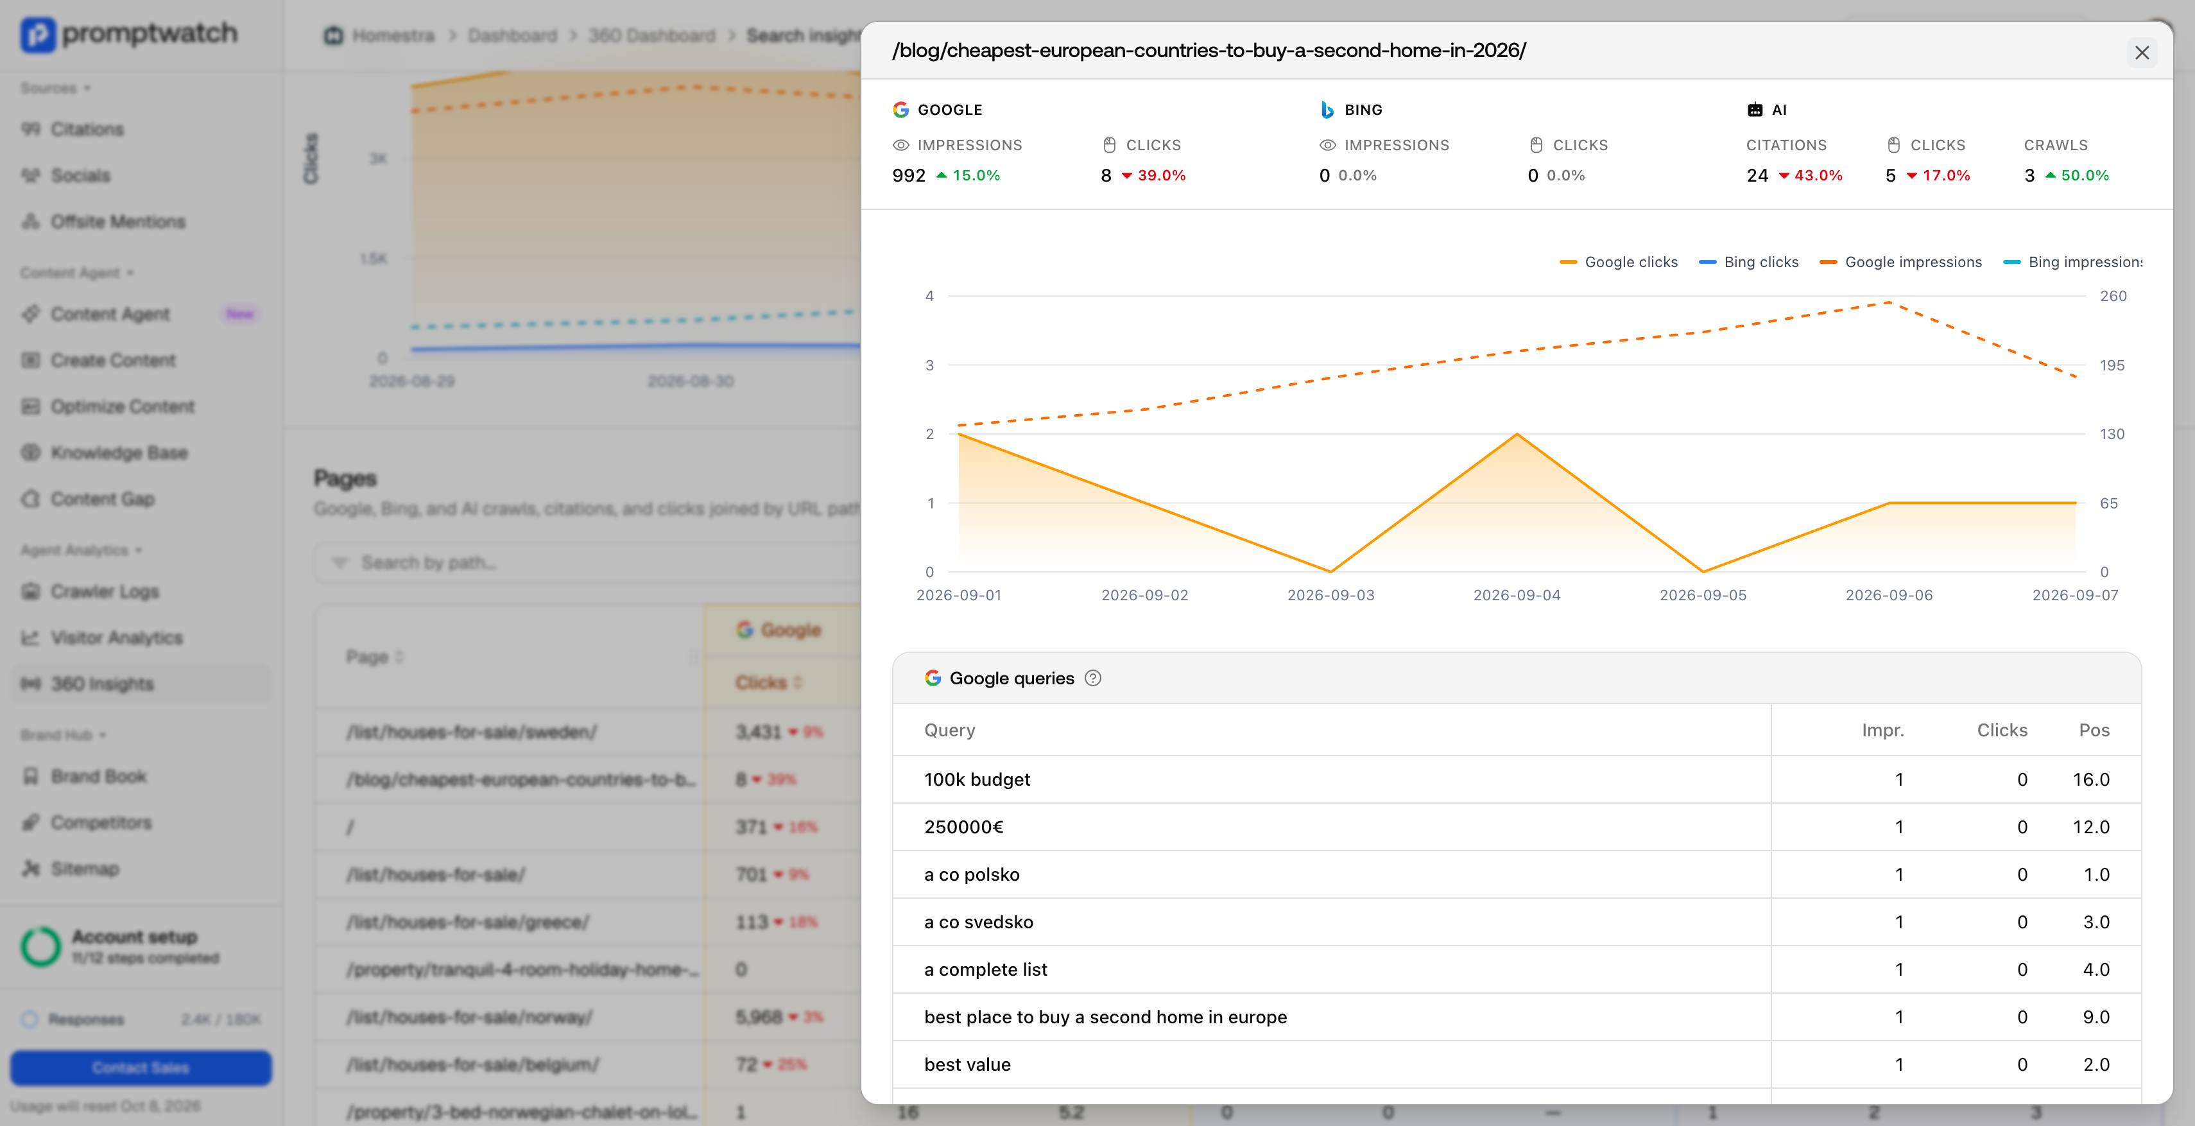The height and width of the screenshot is (1126, 2195).
Task: Click the AI clicks mouse icon
Action: click(x=1893, y=146)
